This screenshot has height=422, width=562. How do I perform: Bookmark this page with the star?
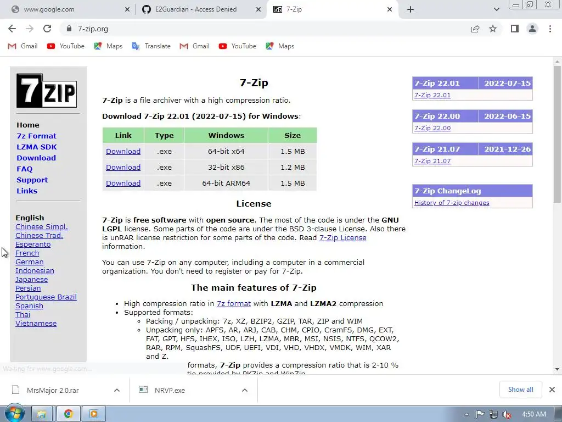[493, 29]
